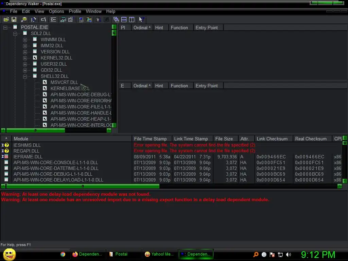Click the IESHIMS.DLL missing-module question icon
The image size is (348, 261).
7,145
